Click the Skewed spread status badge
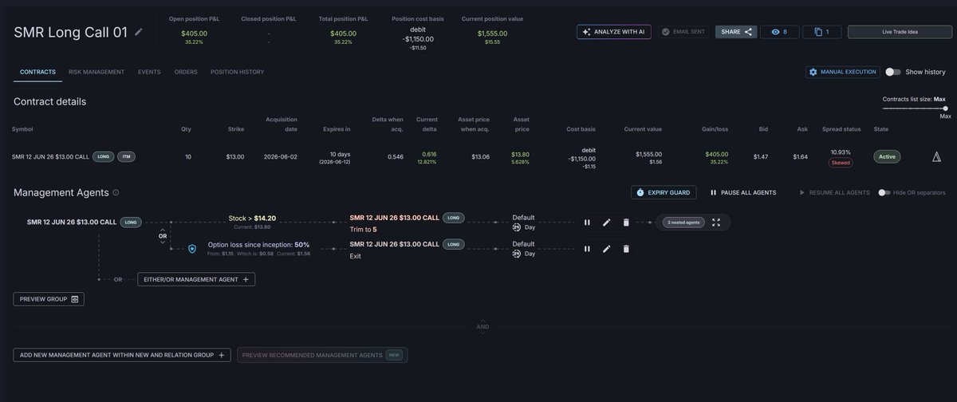 point(841,163)
